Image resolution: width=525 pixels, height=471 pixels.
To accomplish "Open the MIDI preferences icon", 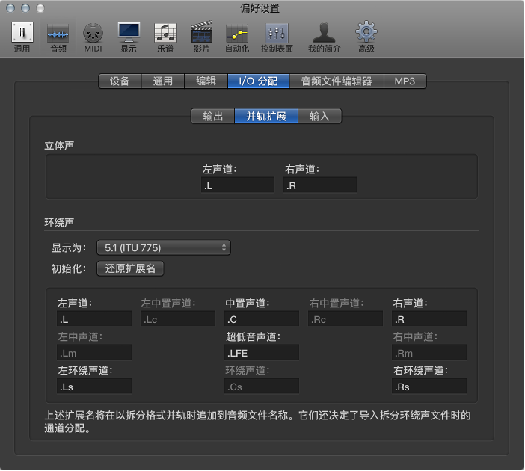I will tap(93, 37).
